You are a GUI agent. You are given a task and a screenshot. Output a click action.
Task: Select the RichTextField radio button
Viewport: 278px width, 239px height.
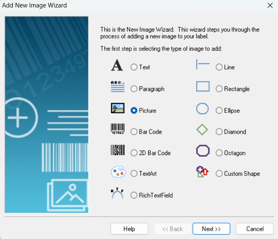click(x=134, y=195)
